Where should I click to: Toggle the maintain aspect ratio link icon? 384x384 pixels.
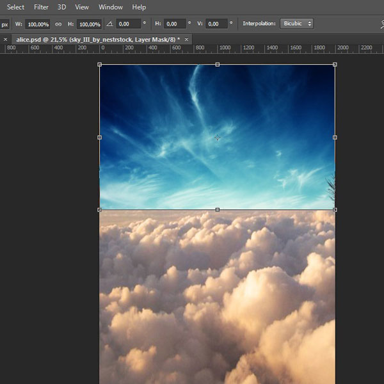(58, 24)
